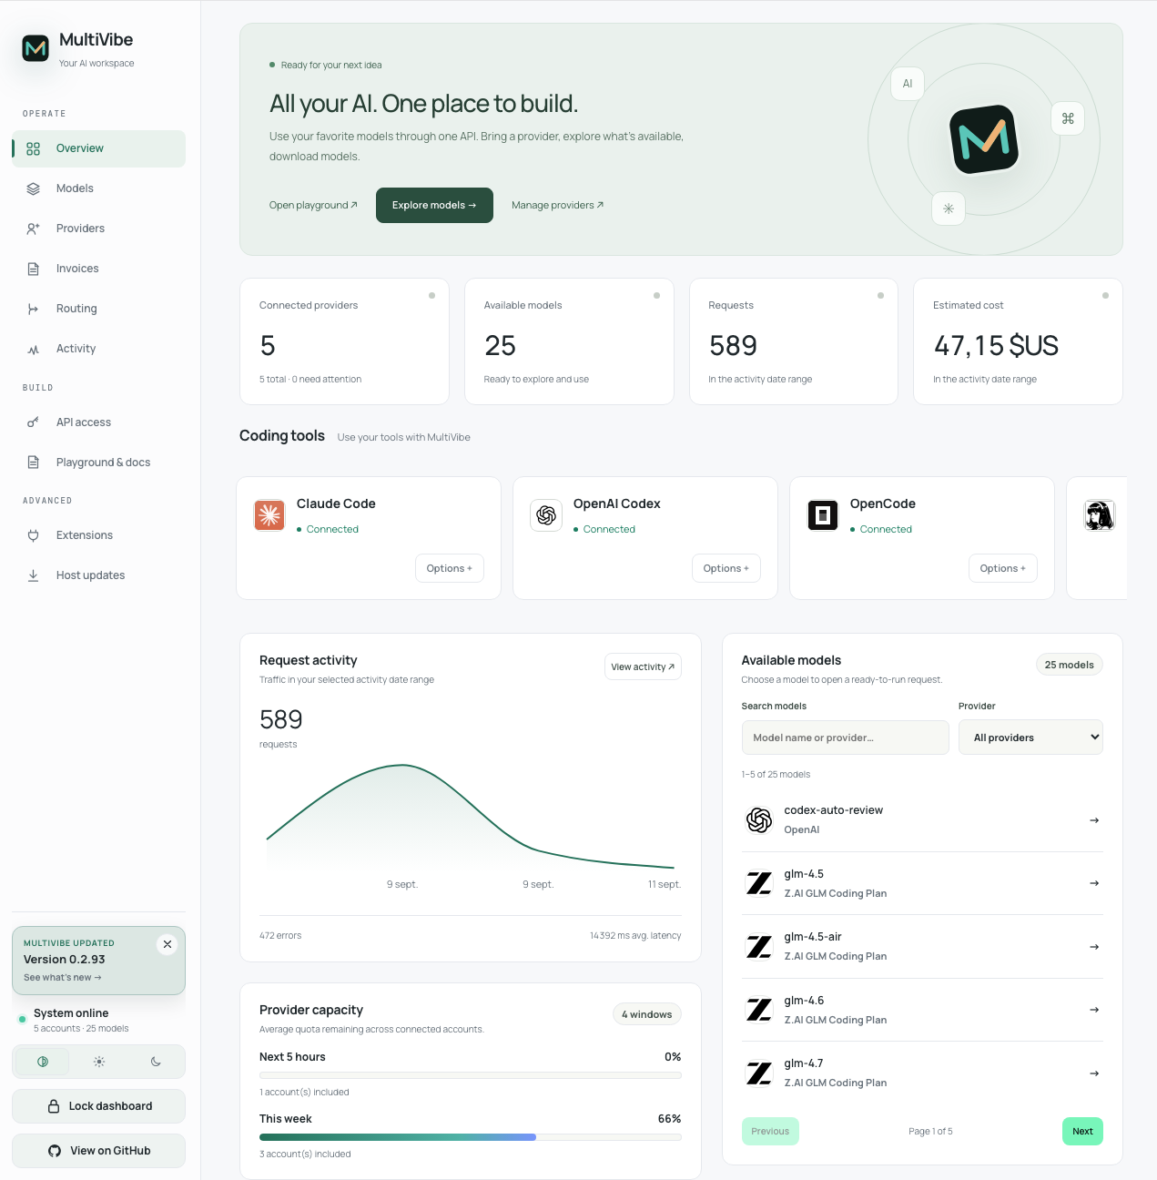Click the Host updates download icon
1157x1180 pixels.
[x=33, y=575]
